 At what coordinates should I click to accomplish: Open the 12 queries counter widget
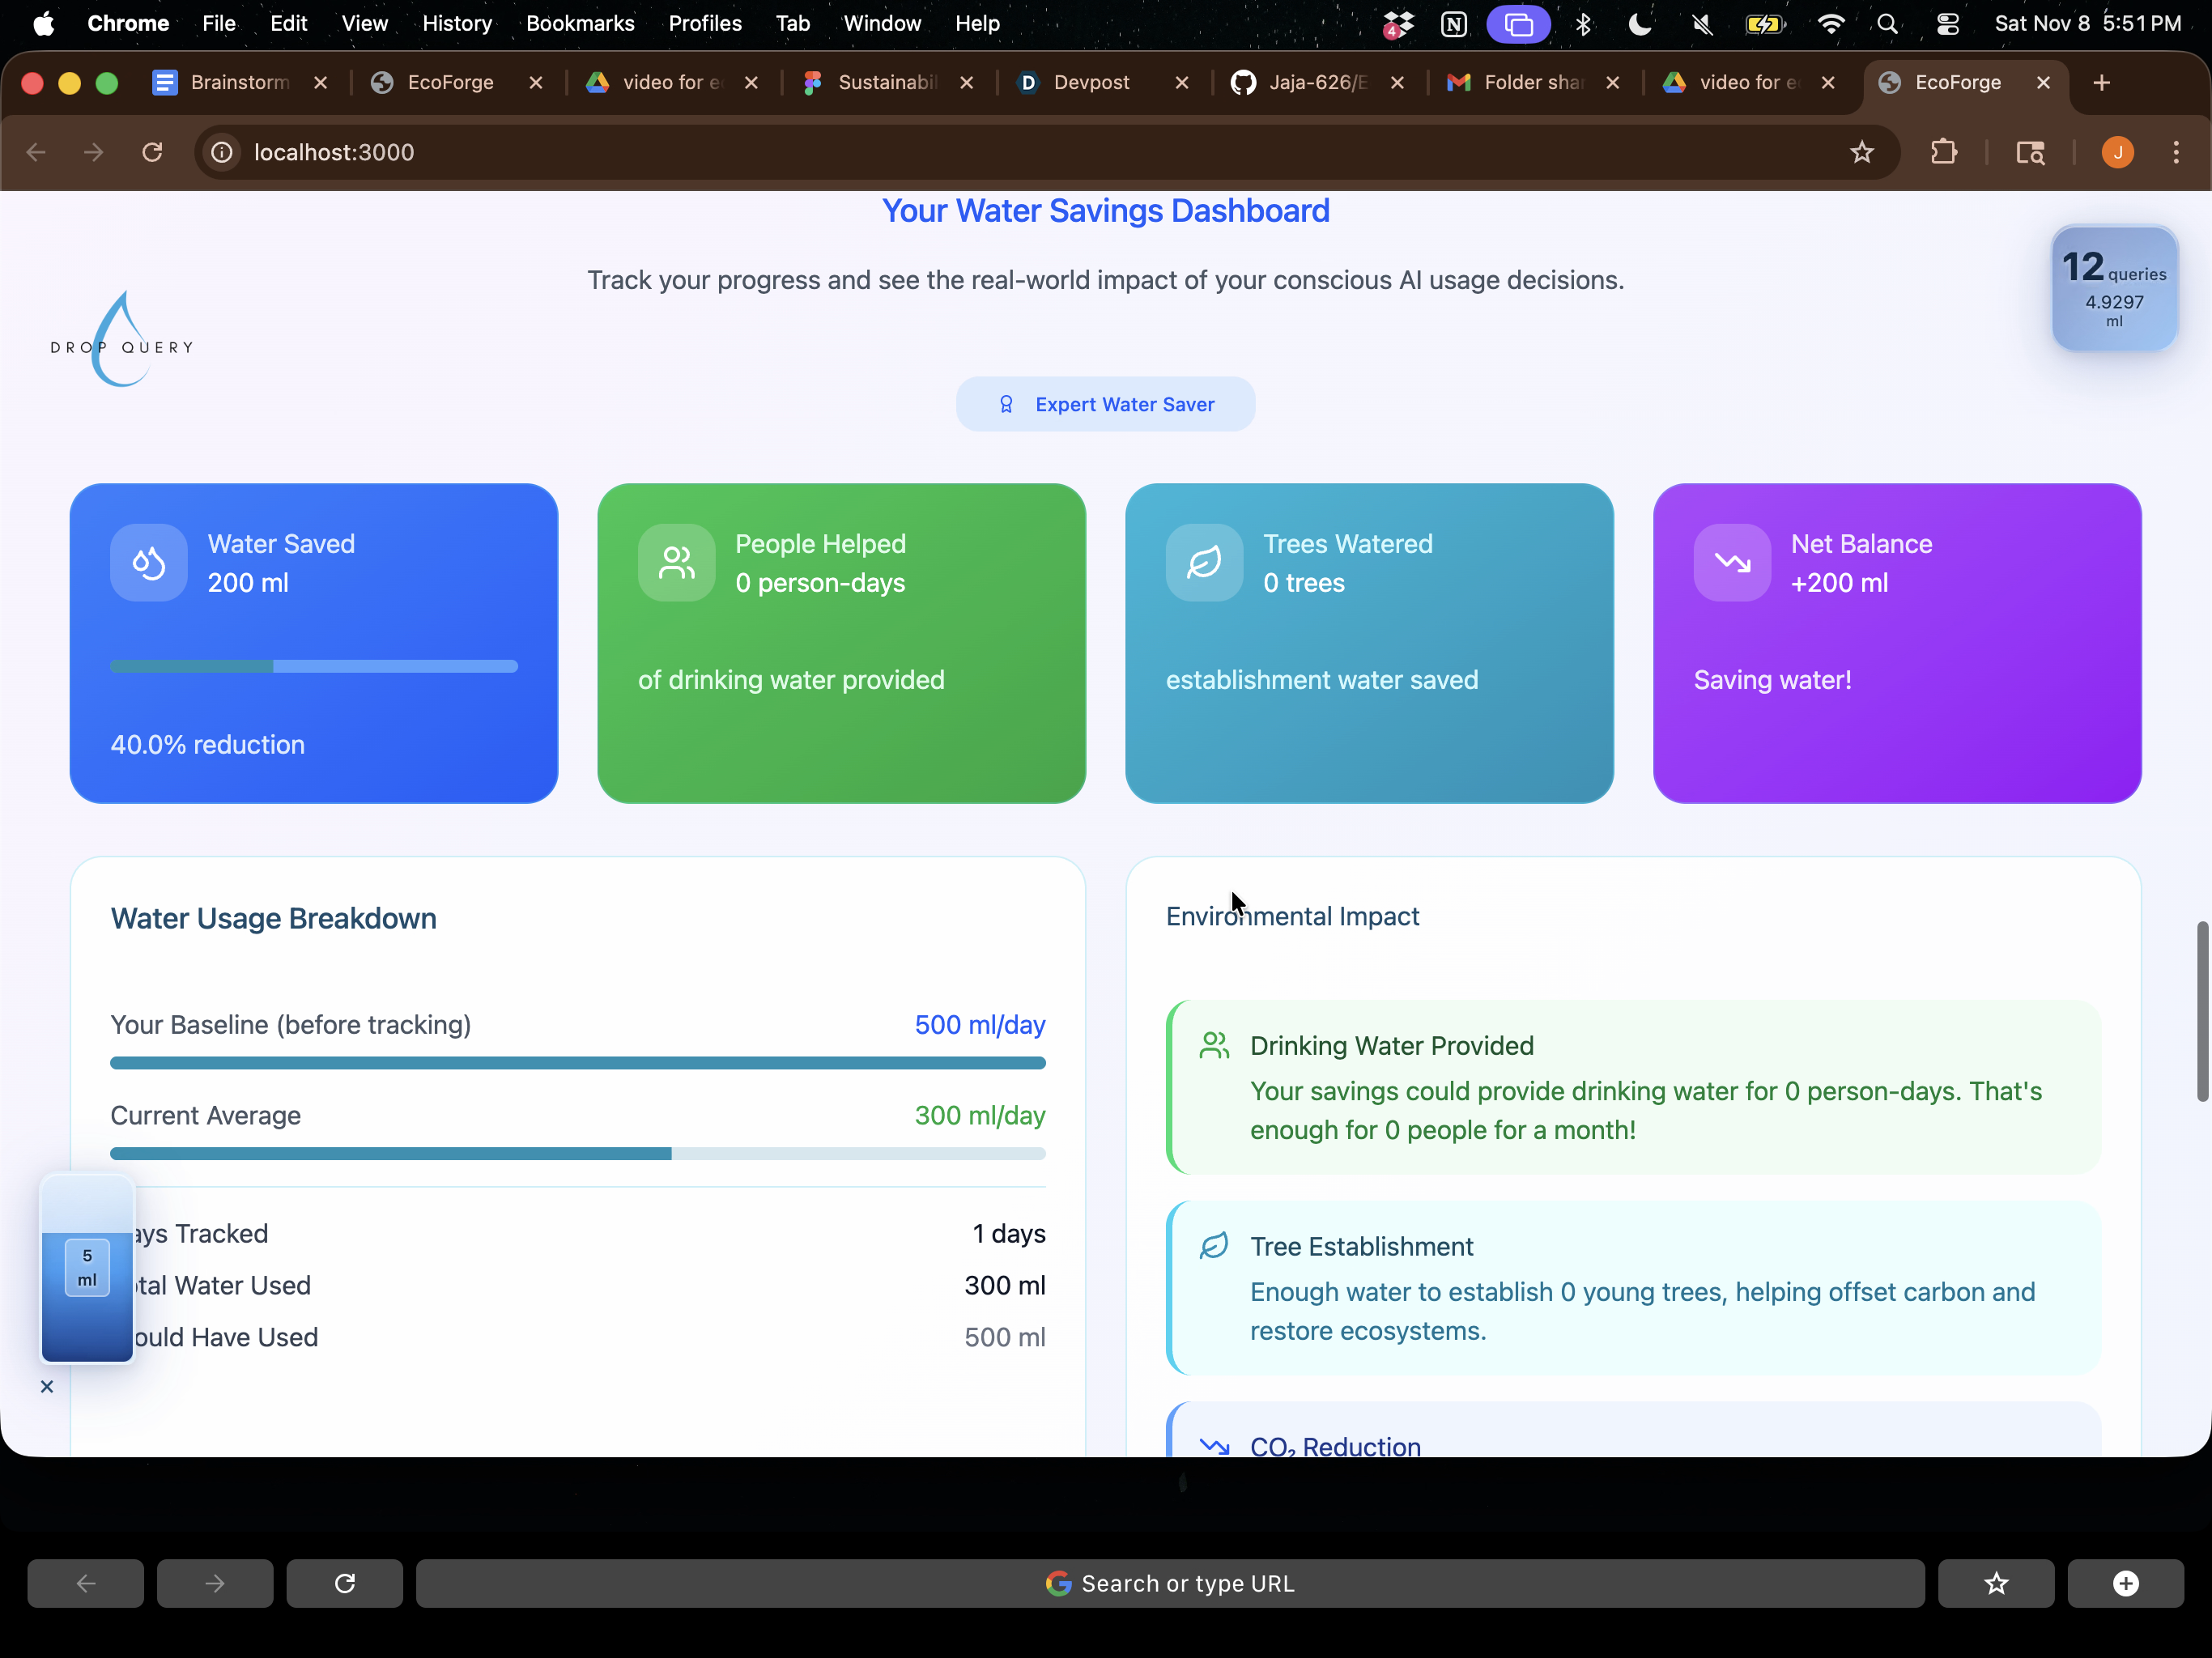coord(2114,289)
